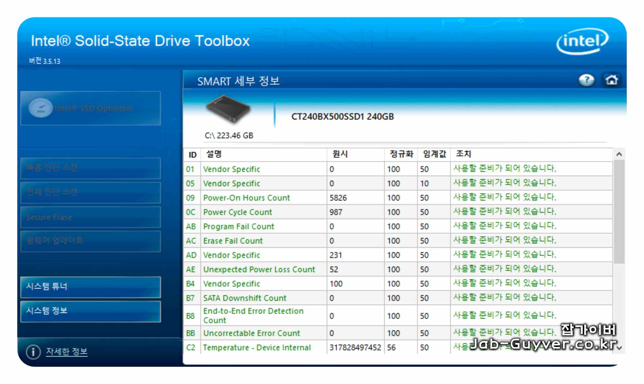Click threshold value 10 in row 05
Image resolution: width=644 pixels, height=384 pixels.
pos(424,184)
